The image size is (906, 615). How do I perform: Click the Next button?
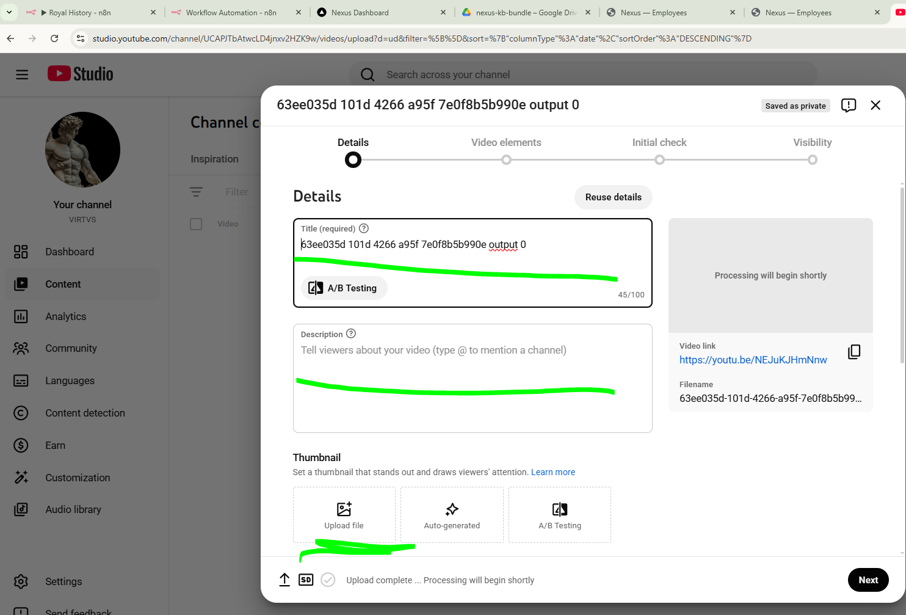[868, 580]
